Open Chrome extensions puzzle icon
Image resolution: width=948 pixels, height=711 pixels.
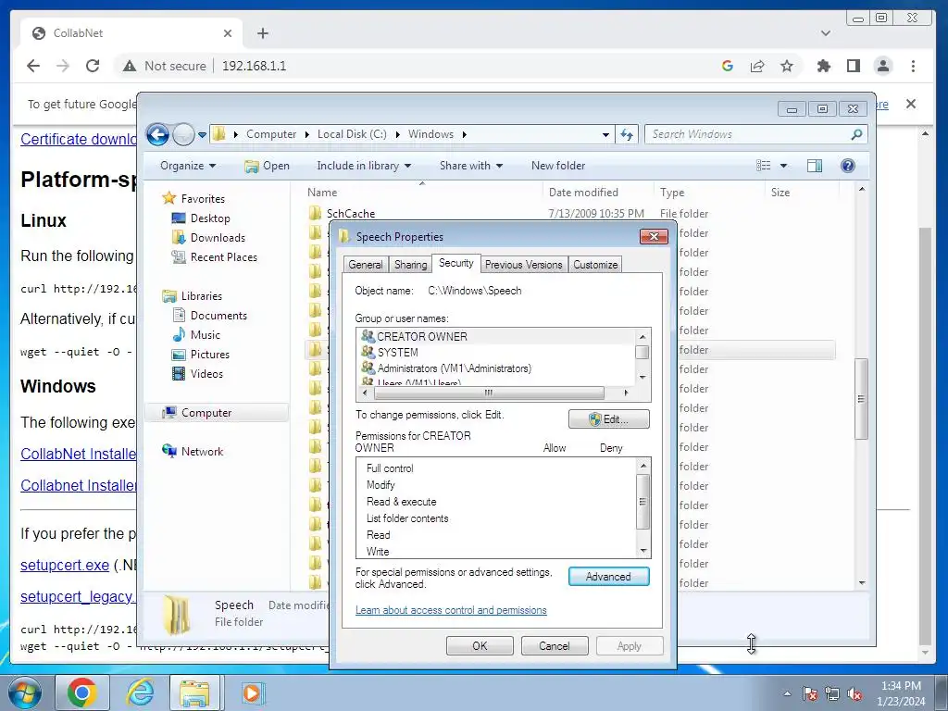(823, 66)
